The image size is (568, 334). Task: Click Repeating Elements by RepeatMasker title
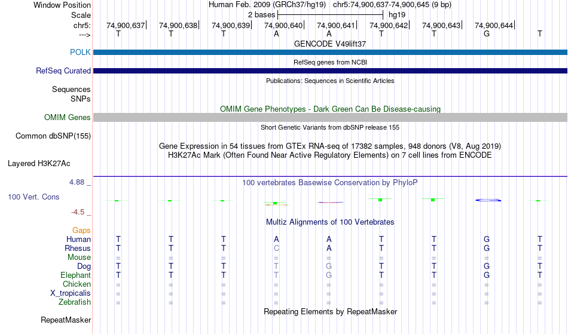tap(330, 311)
